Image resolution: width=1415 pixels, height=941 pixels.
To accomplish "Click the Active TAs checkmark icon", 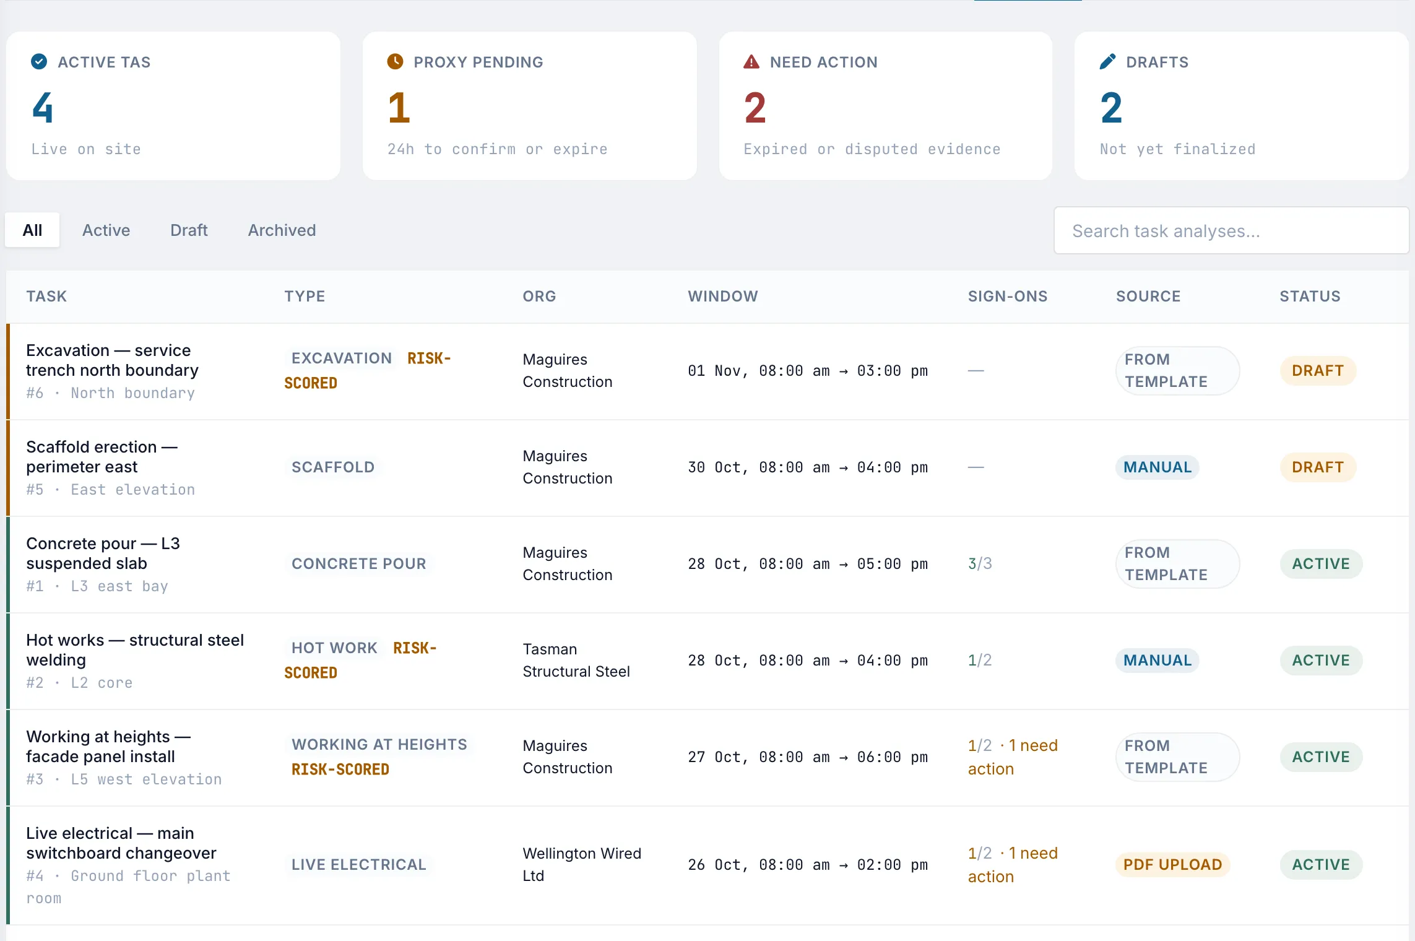I will [39, 62].
